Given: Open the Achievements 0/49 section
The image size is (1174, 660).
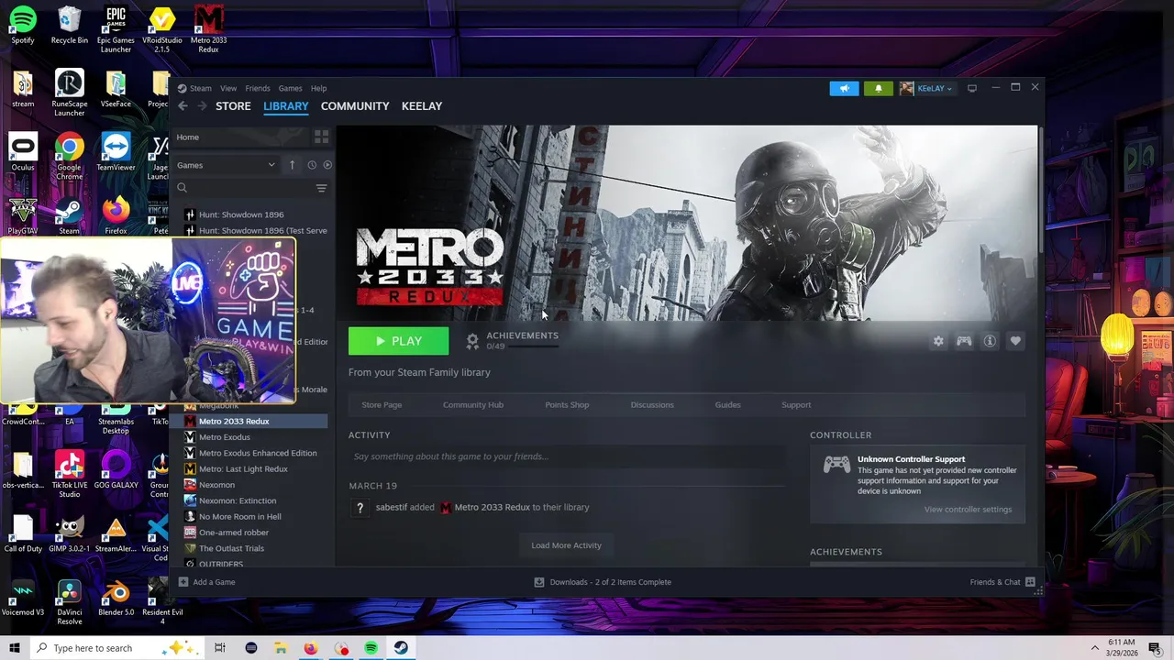Looking at the screenshot, I should [512, 340].
